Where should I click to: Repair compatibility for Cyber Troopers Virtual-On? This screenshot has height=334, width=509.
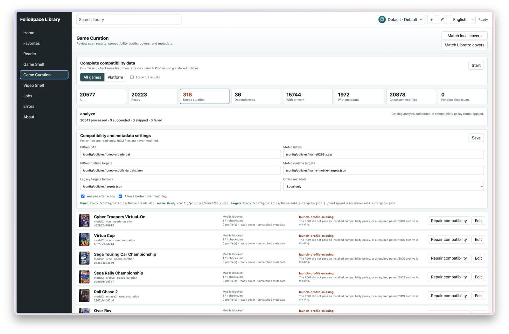point(449,221)
